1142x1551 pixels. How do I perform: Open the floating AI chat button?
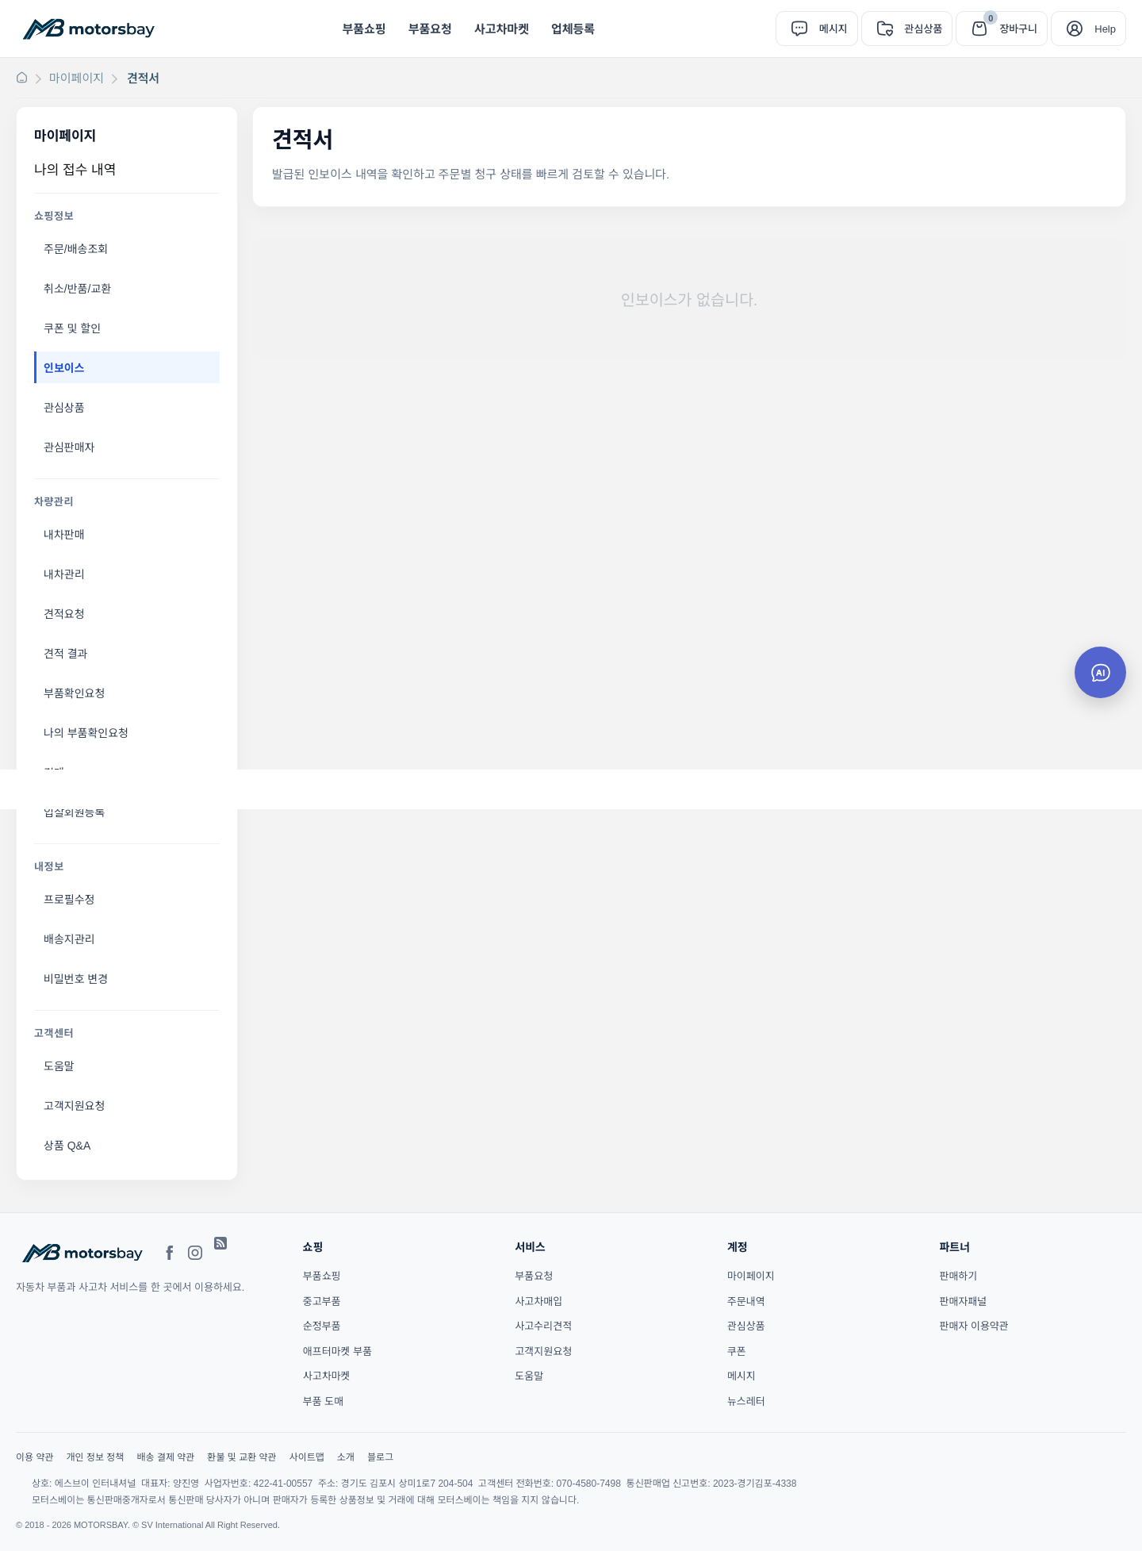pos(1100,673)
